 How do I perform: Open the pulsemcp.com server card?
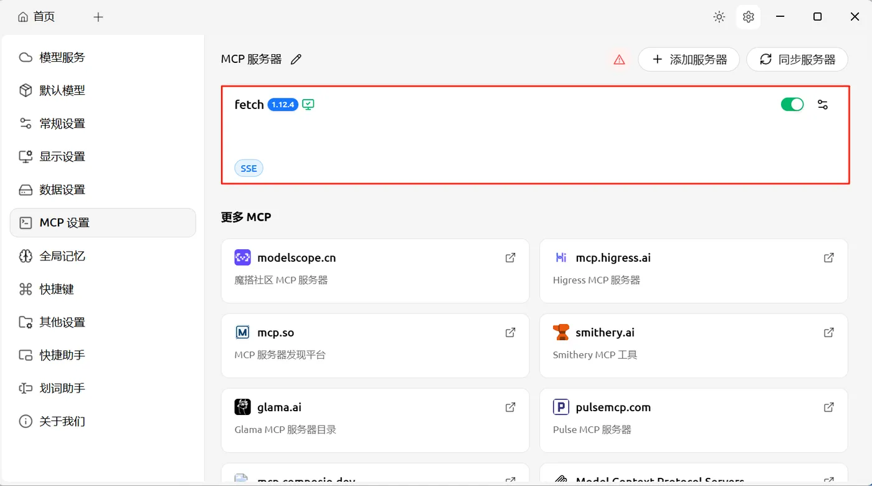click(693, 420)
